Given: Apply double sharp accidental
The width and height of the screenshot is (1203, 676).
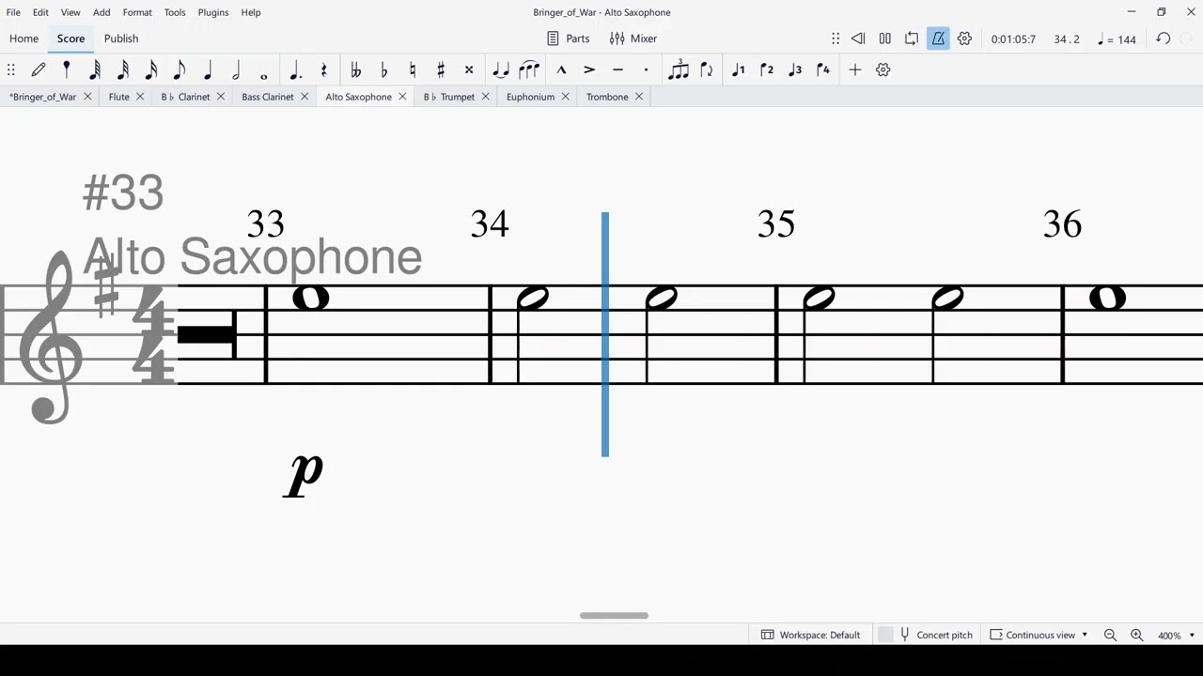Looking at the screenshot, I should point(468,69).
